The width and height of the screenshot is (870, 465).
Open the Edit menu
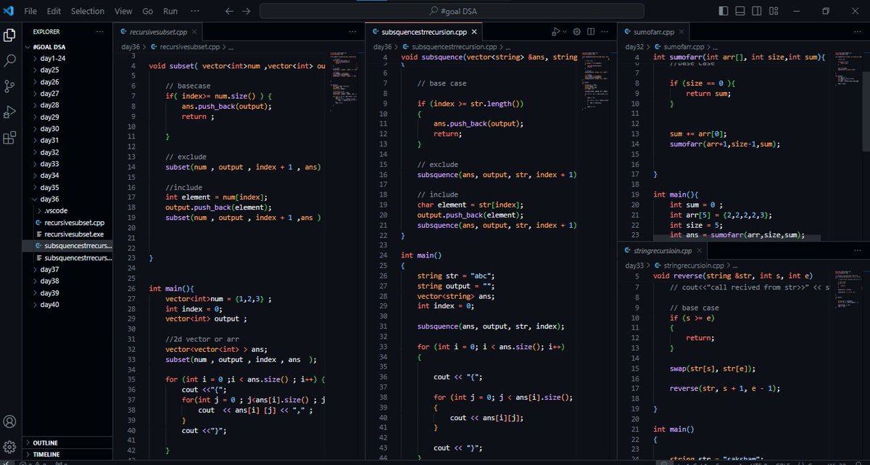point(54,11)
